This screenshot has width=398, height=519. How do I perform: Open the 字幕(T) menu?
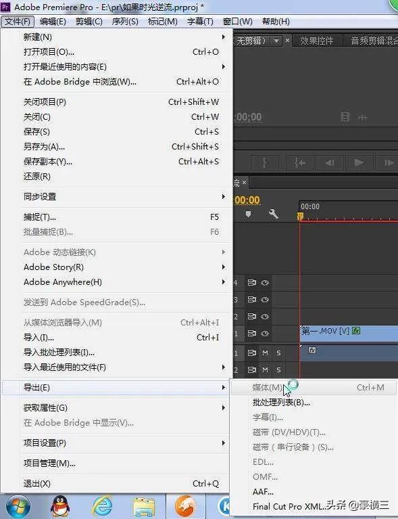click(x=200, y=22)
